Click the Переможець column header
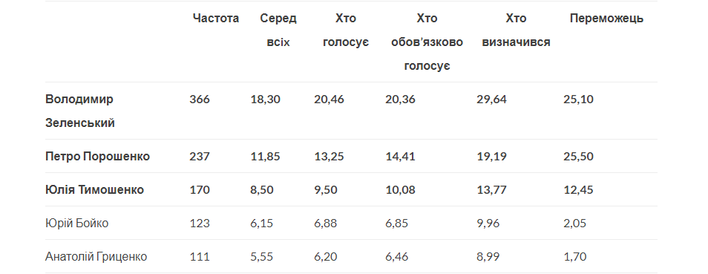This screenshot has width=708, height=274. (x=606, y=19)
